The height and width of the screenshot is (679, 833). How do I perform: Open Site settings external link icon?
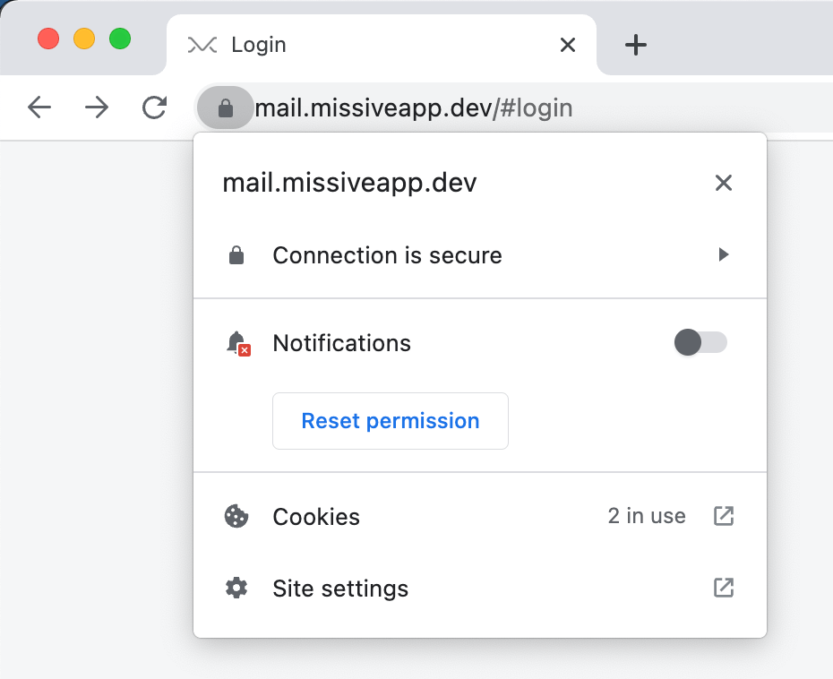723,588
